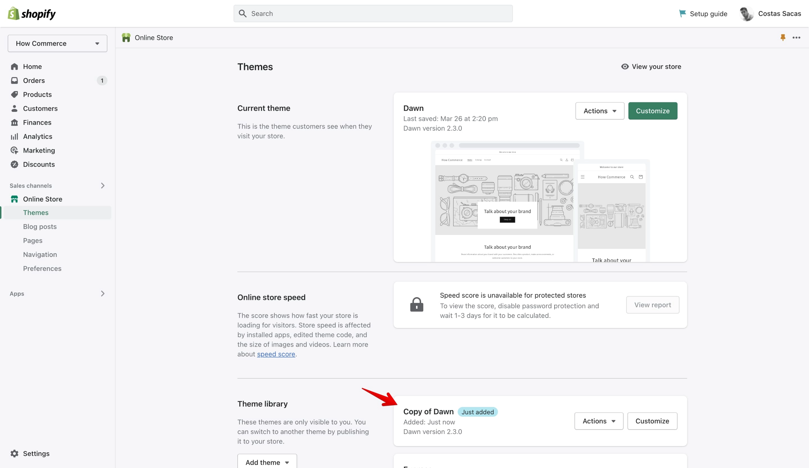Click the Online Store breadcrumb title
The width and height of the screenshot is (809, 468).
[x=154, y=38]
